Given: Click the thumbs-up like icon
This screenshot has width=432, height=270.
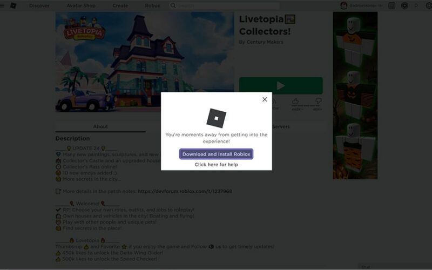Looking at the screenshot, I should 295,101.
